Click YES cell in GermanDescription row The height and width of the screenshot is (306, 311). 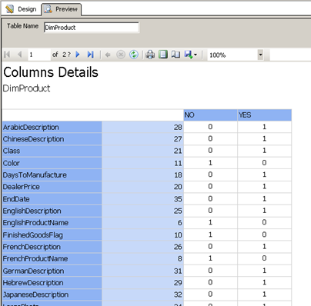[265, 271]
